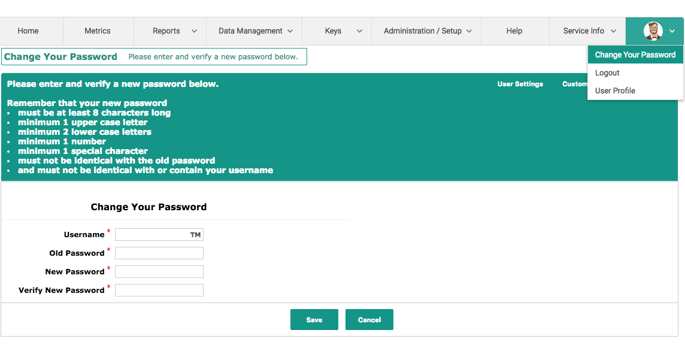Screen dimensions: 685x348
Task: Expand Administration / Setup menu
Action: pyautogui.click(x=426, y=31)
